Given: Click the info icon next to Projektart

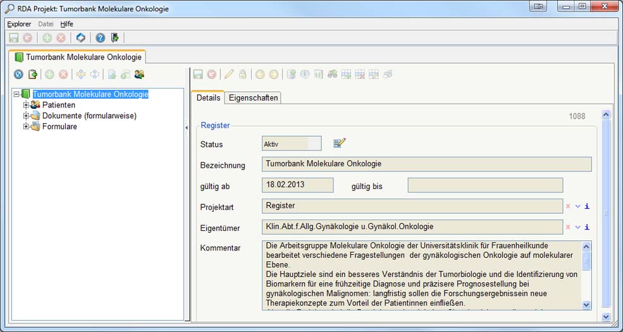Looking at the screenshot, I should point(587,206).
